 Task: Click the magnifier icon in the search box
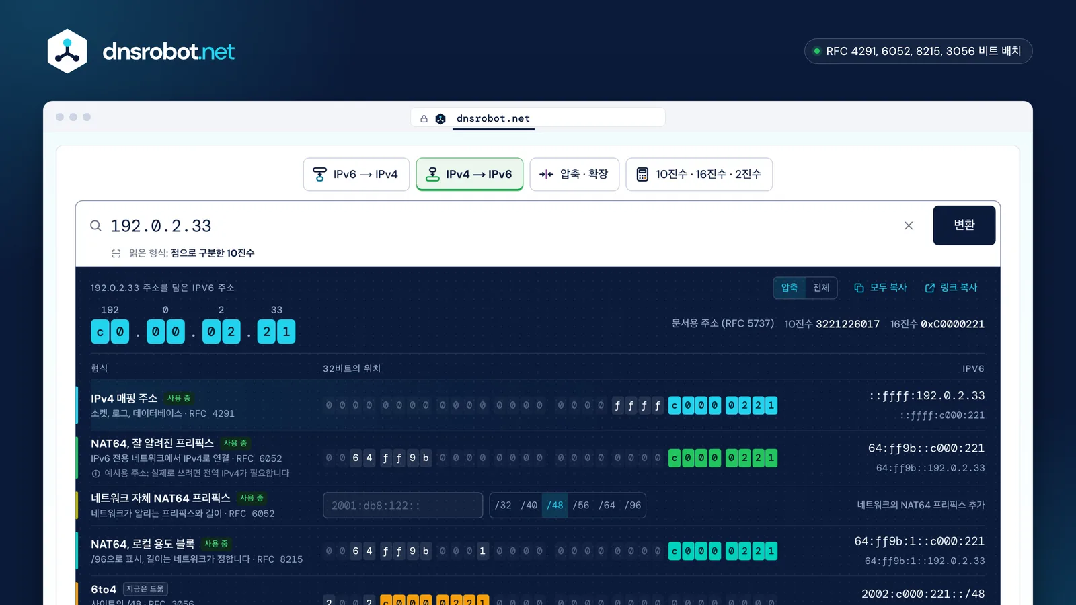(x=96, y=226)
